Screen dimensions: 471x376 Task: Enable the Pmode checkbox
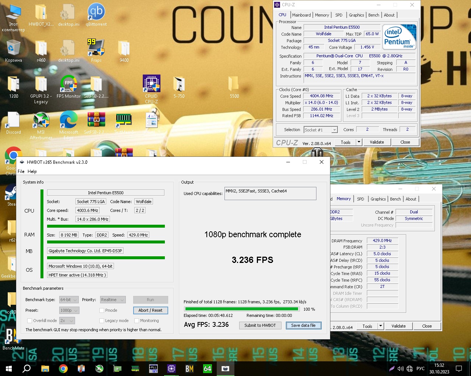click(102, 310)
